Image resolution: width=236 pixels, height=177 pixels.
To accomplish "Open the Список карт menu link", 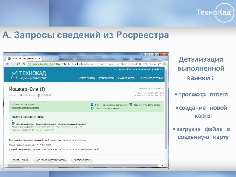I will tap(106, 78).
